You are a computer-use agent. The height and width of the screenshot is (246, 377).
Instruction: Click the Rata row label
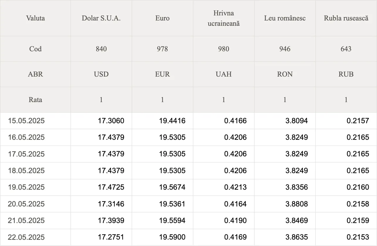35,100
